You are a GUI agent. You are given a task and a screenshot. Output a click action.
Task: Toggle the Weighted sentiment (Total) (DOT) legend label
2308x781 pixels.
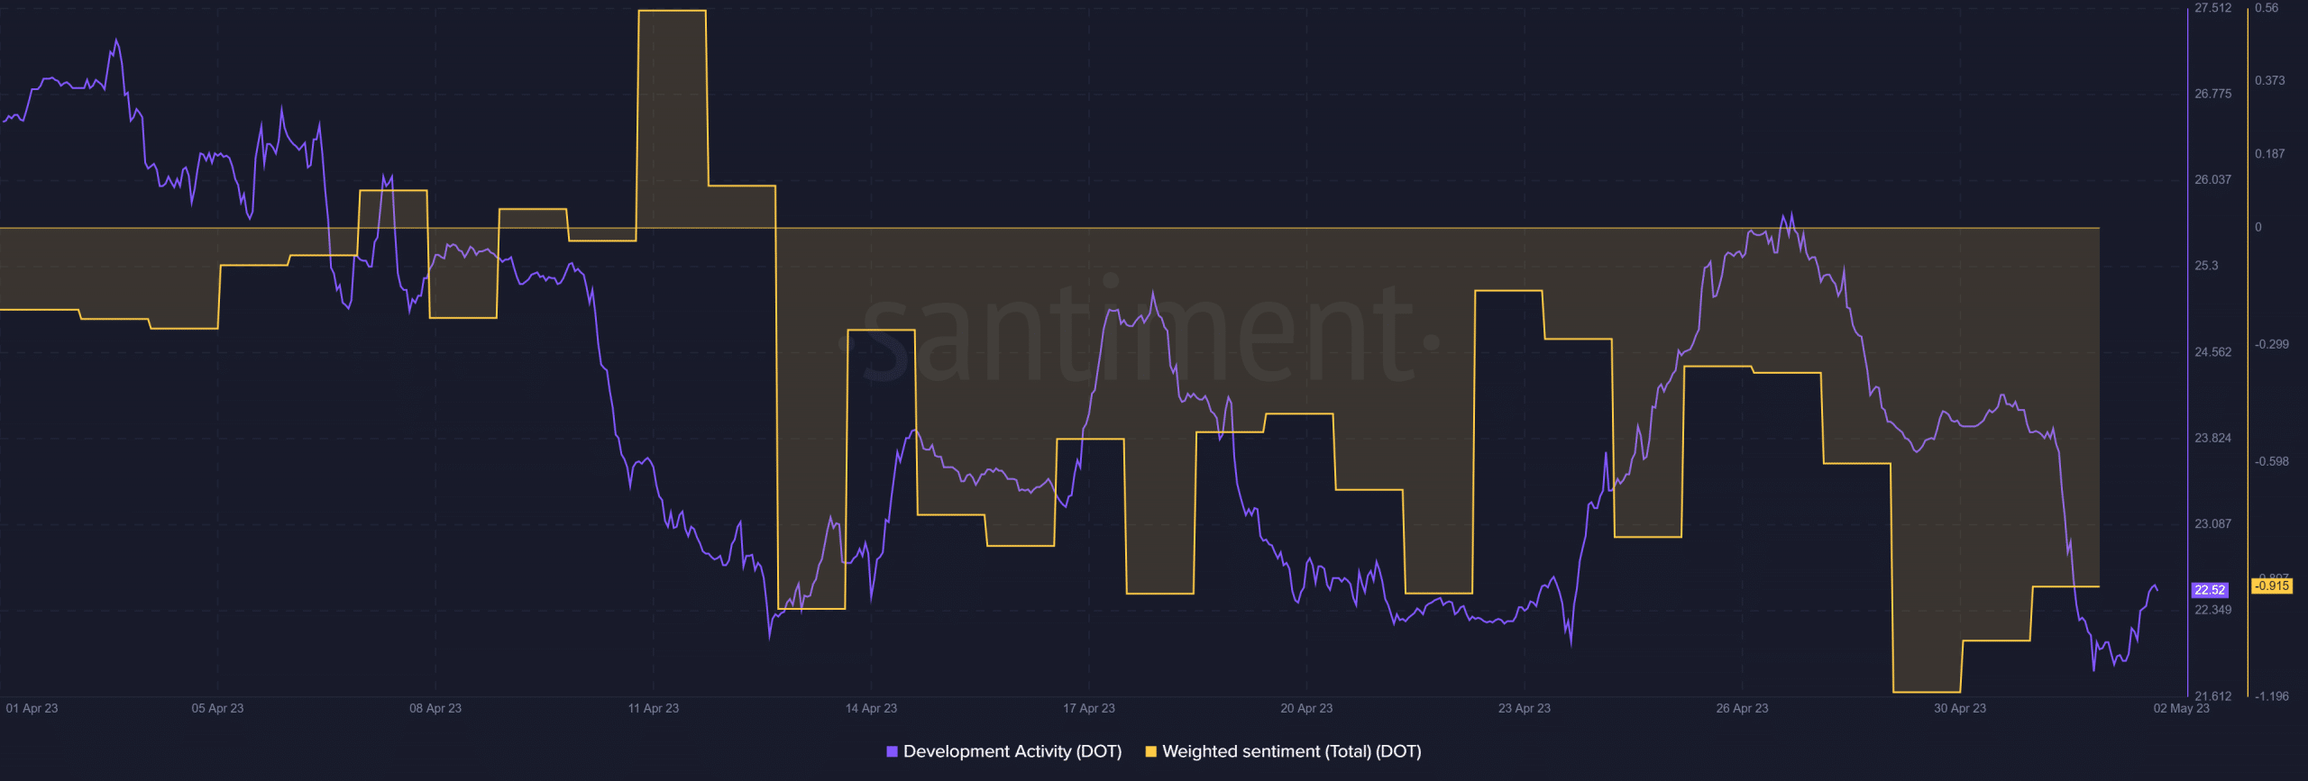click(x=1291, y=751)
